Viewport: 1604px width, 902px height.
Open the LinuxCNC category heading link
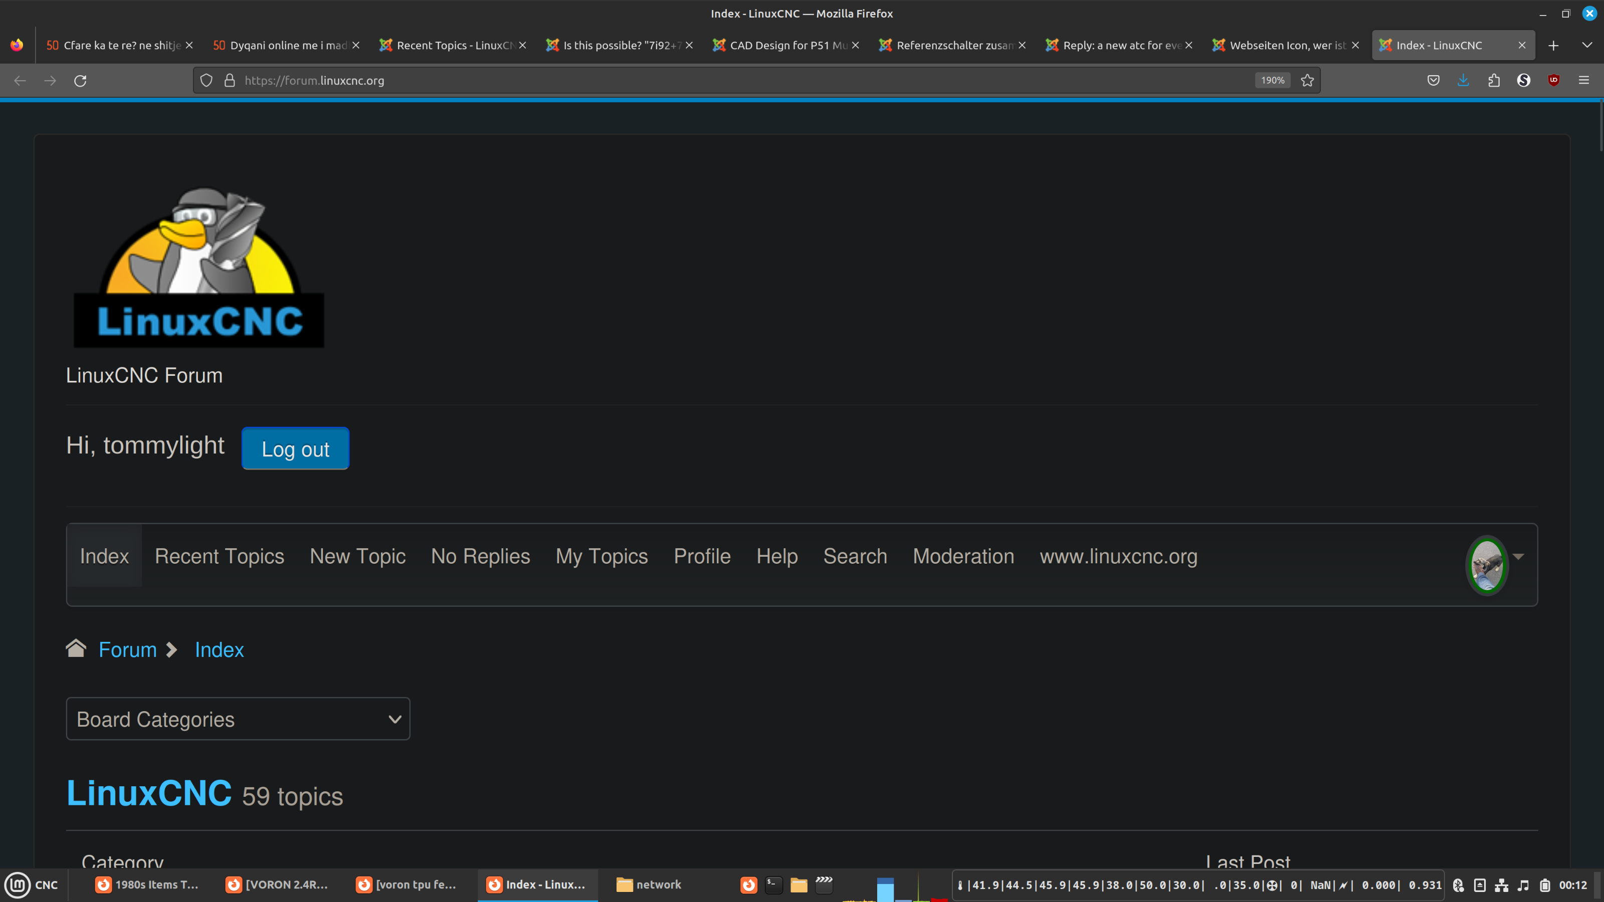pos(149,793)
